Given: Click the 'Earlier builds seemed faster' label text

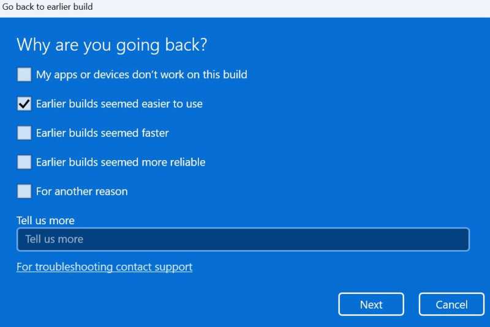Looking at the screenshot, I should click(x=102, y=133).
